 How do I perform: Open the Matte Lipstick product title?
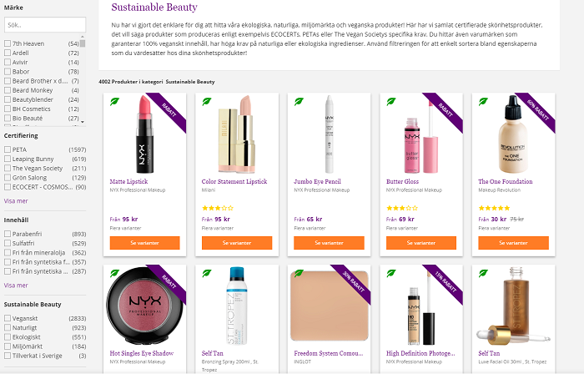(x=128, y=180)
